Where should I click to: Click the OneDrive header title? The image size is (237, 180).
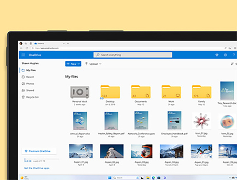(35, 55)
